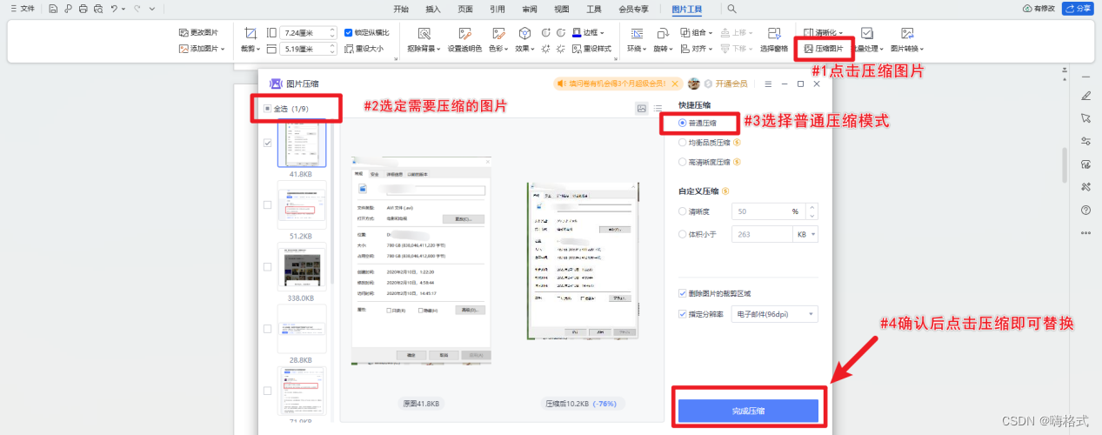The width and height of the screenshot is (1102, 435).
Task: Select the 均衡品质压缩 radio option
Action: 682,143
